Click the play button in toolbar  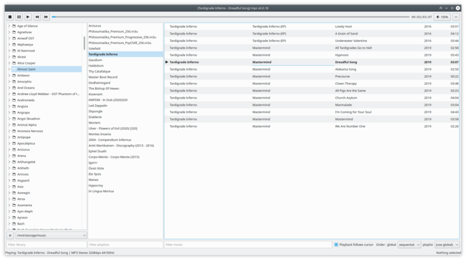tap(28, 17)
